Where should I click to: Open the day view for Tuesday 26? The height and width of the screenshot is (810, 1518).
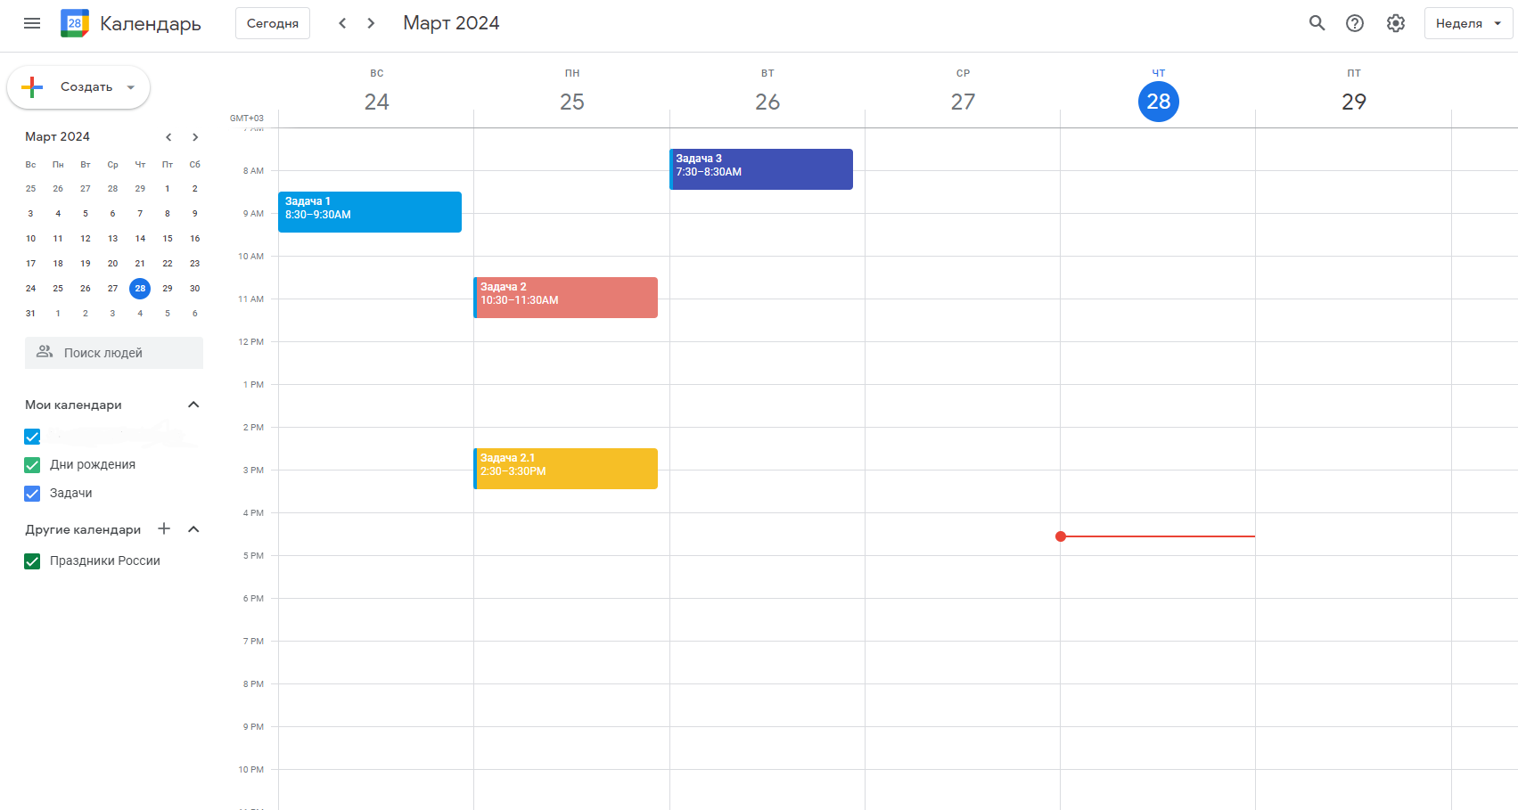pos(767,102)
